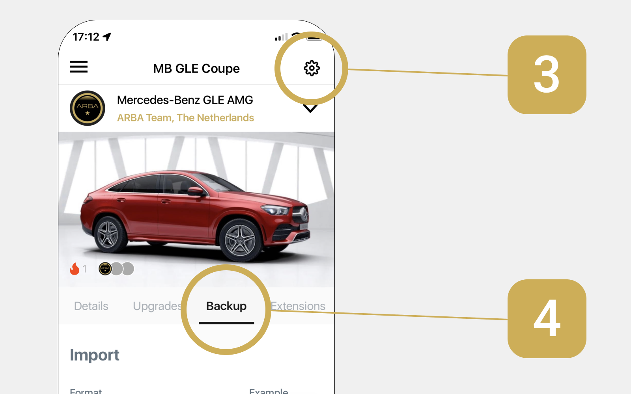The width and height of the screenshot is (631, 394).
Task: Tap the Mercedes-Benz GLE AMG title
Action: [x=185, y=100]
